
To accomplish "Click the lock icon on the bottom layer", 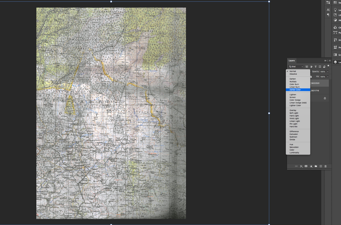I will click(325, 98).
